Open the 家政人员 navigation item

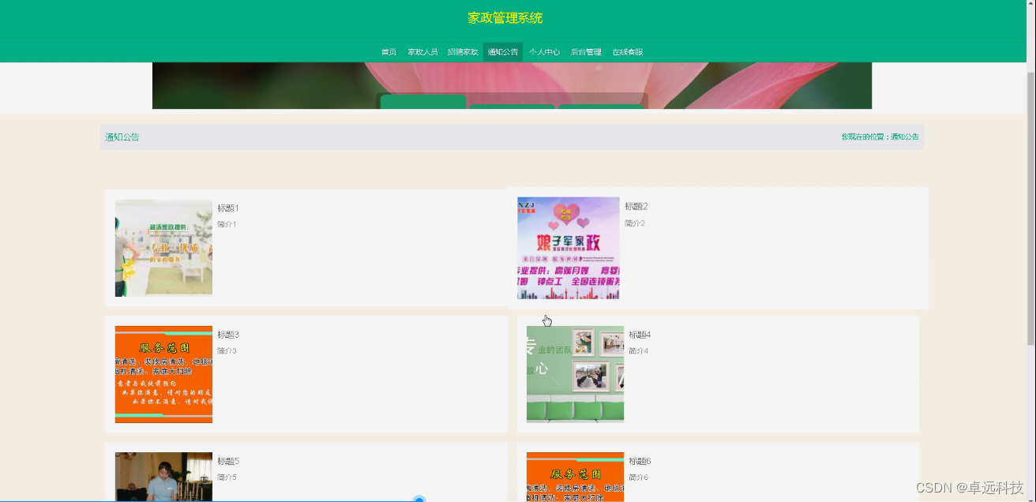click(423, 51)
